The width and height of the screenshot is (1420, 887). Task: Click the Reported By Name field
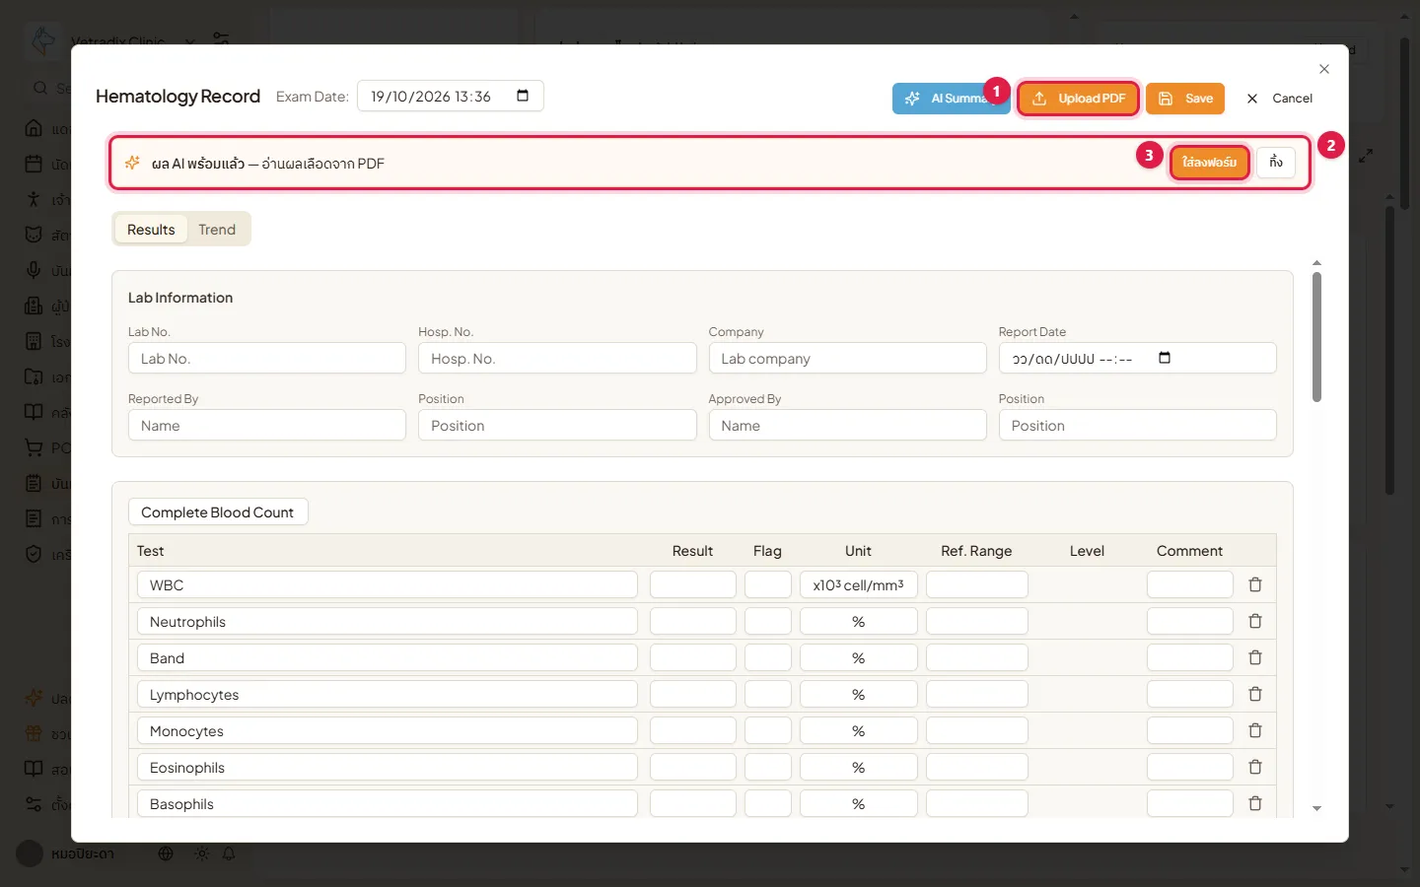pyautogui.click(x=266, y=425)
